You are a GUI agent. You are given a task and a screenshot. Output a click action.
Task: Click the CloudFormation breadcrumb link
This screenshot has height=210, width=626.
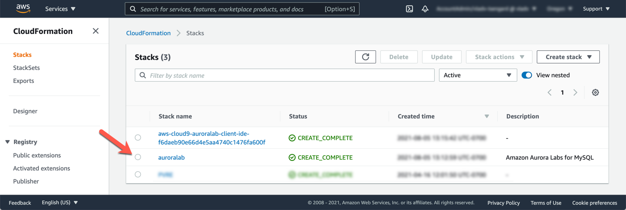click(148, 33)
